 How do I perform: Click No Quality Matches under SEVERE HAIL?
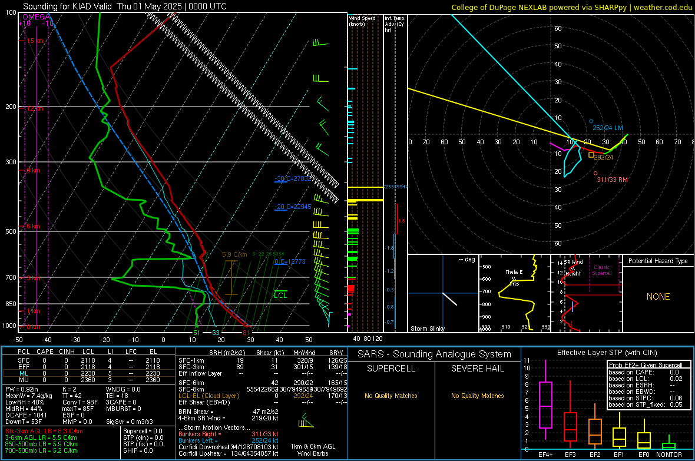click(477, 396)
